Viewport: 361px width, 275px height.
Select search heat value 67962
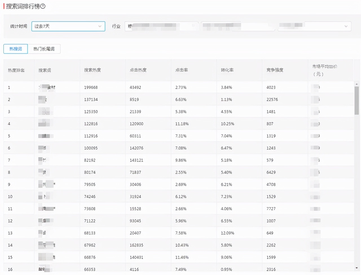pos(90,245)
